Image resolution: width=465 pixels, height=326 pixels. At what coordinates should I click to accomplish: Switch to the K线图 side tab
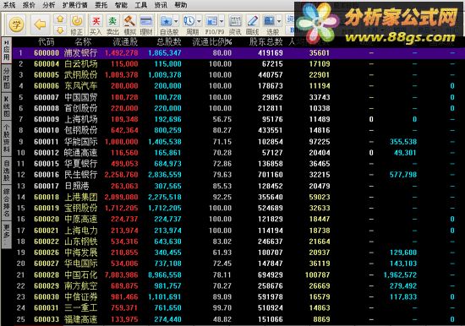point(6,106)
